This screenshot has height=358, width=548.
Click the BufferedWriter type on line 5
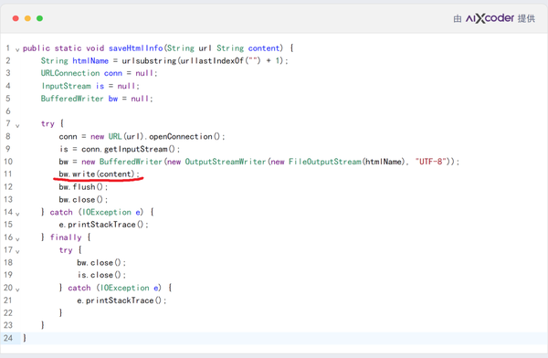pos(72,99)
